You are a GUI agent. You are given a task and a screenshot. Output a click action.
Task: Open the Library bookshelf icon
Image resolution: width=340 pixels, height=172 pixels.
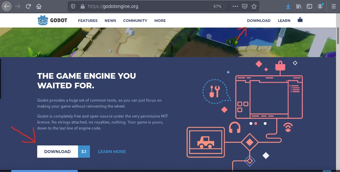299,6
